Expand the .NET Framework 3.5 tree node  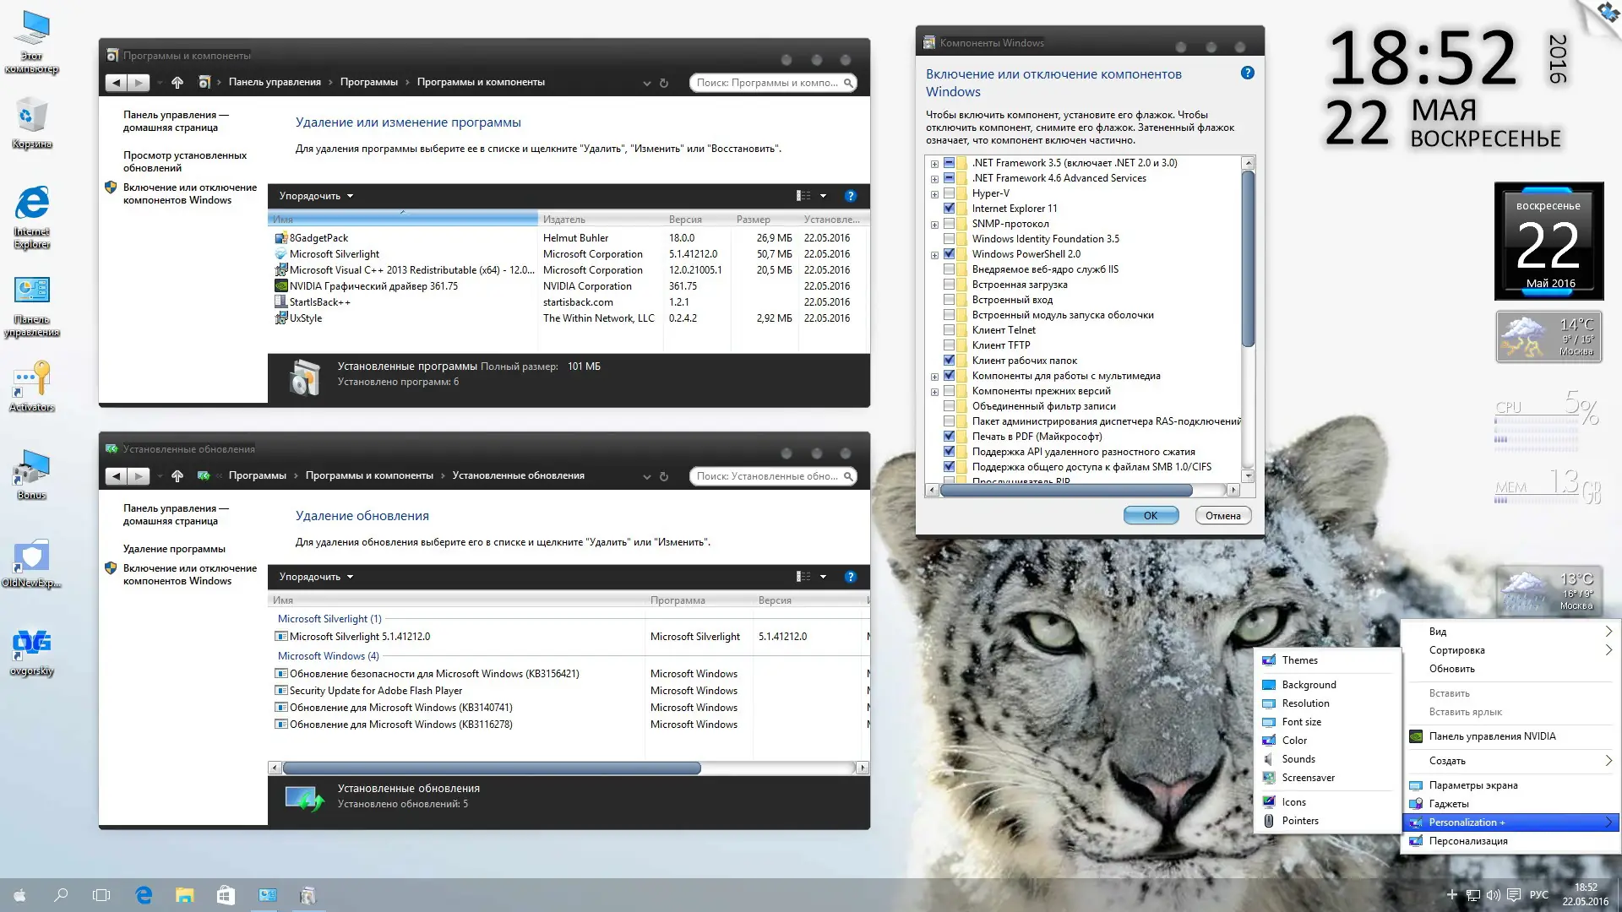tap(934, 164)
